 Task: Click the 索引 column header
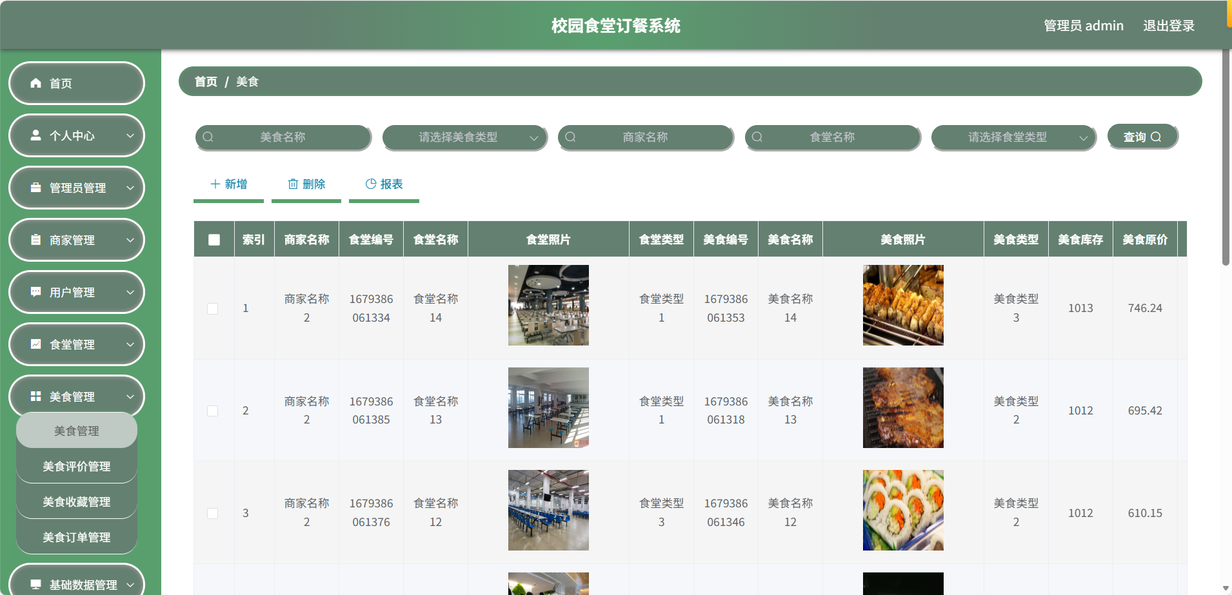click(x=253, y=239)
